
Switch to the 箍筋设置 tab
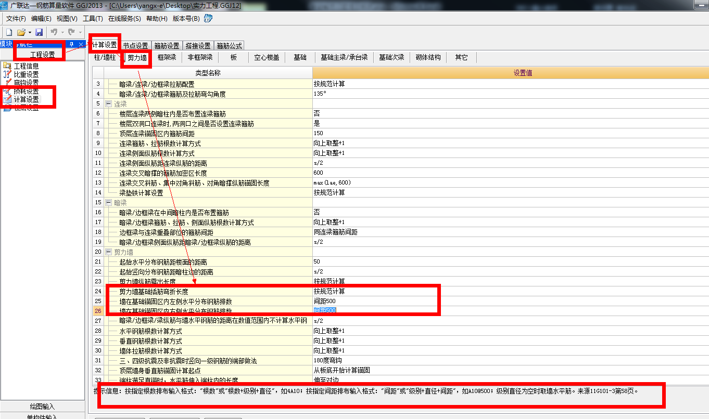click(167, 46)
